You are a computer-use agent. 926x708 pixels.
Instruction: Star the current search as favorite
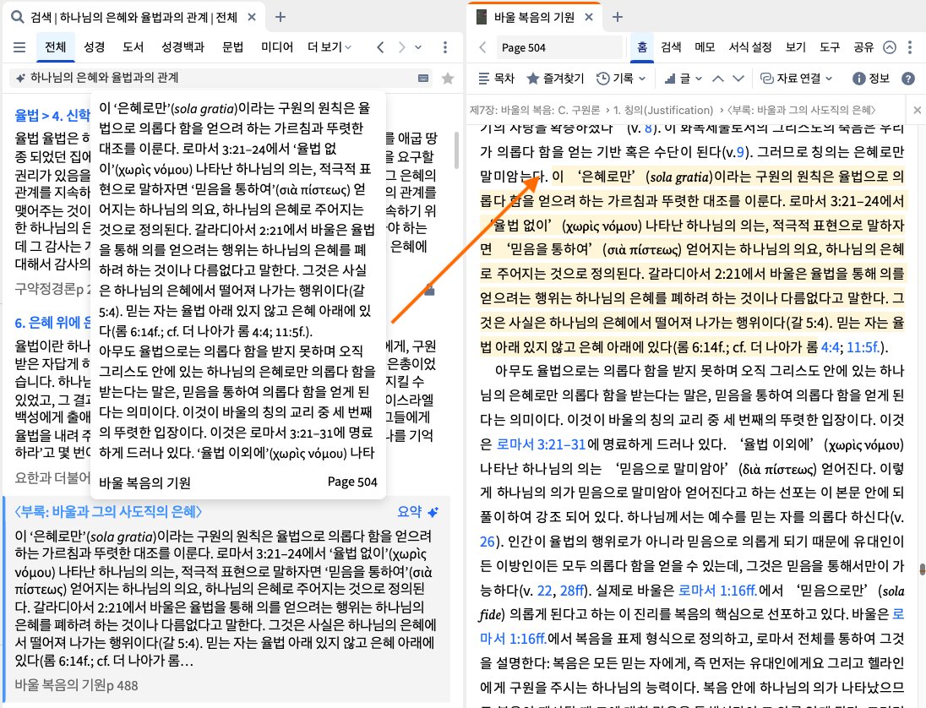pos(448,78)
